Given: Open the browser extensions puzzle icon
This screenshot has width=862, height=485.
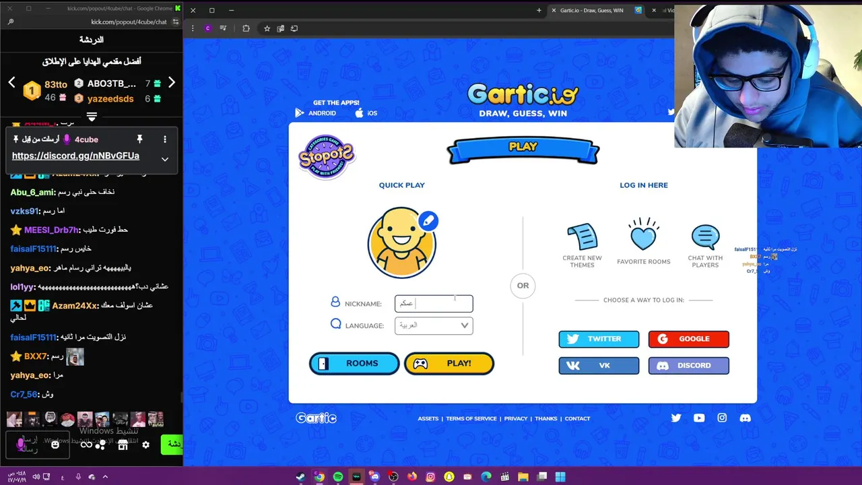Looking at the screenshot, I should 246,28.
